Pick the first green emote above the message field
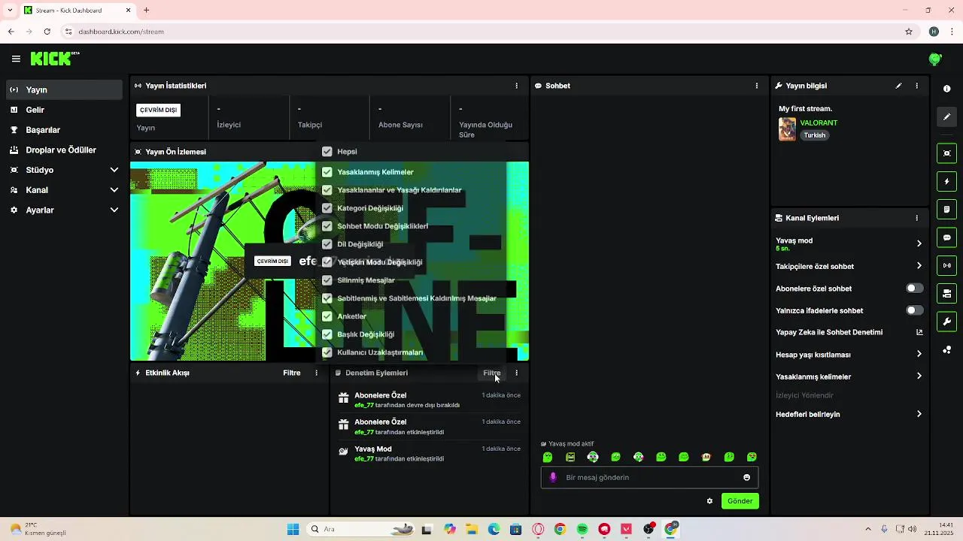The height and width of the screenshot is (541, 963). pyautogui.click(x=548, y=457)
